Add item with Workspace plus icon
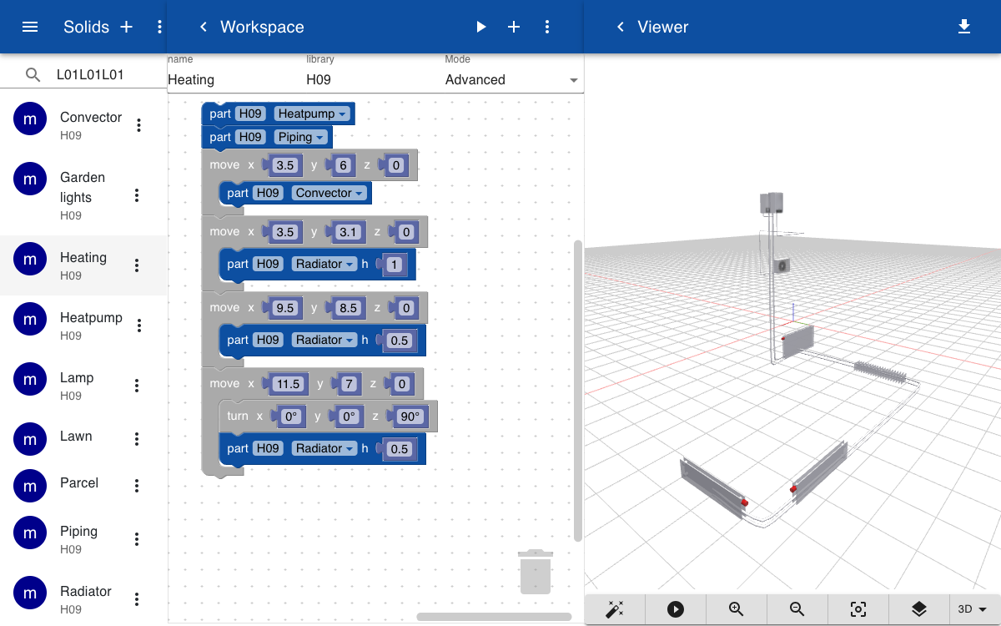This screenshot has width=1001, height=626. pyautogui.click(x=514, y=27)
